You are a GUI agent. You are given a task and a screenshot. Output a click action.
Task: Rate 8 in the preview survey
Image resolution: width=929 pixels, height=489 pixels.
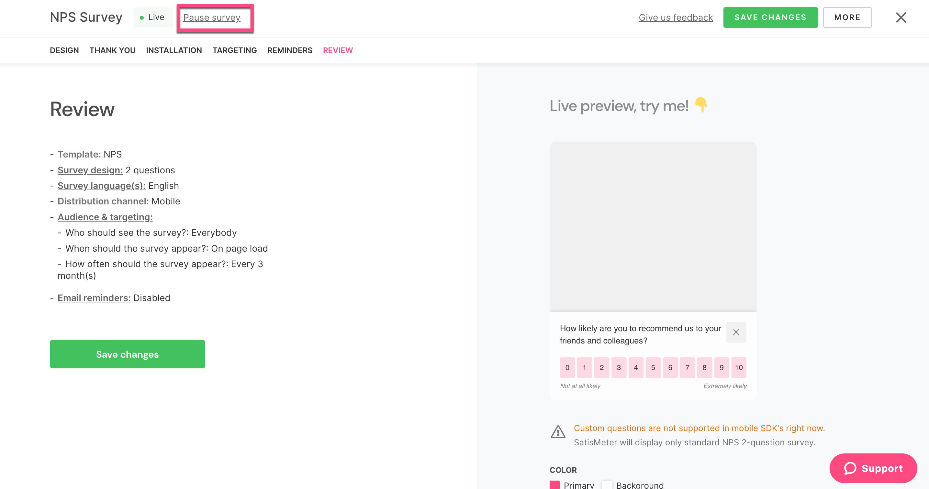pyautogui.click(x=704, y=367)
